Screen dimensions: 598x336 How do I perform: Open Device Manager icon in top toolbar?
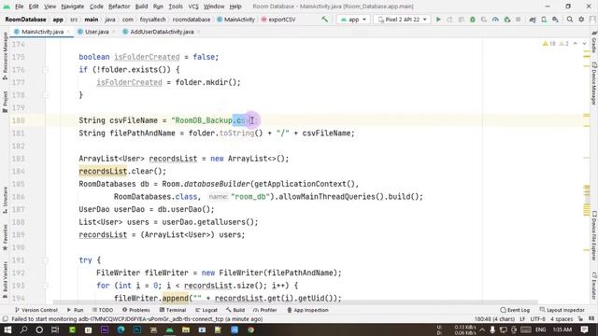544,19
